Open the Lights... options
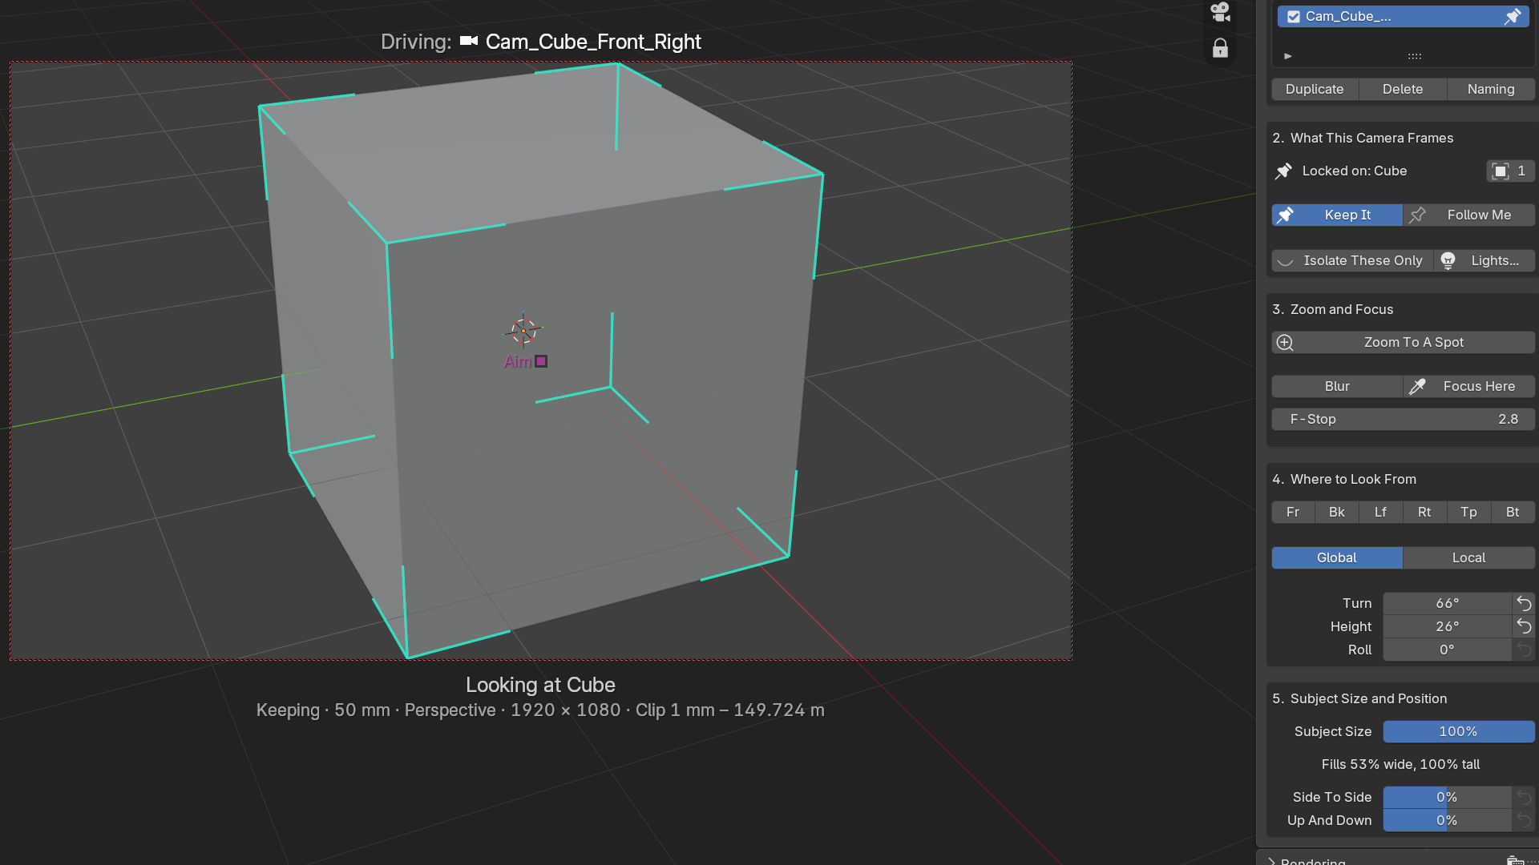This screenshot has width=1539, height=865. (1484, 260)
